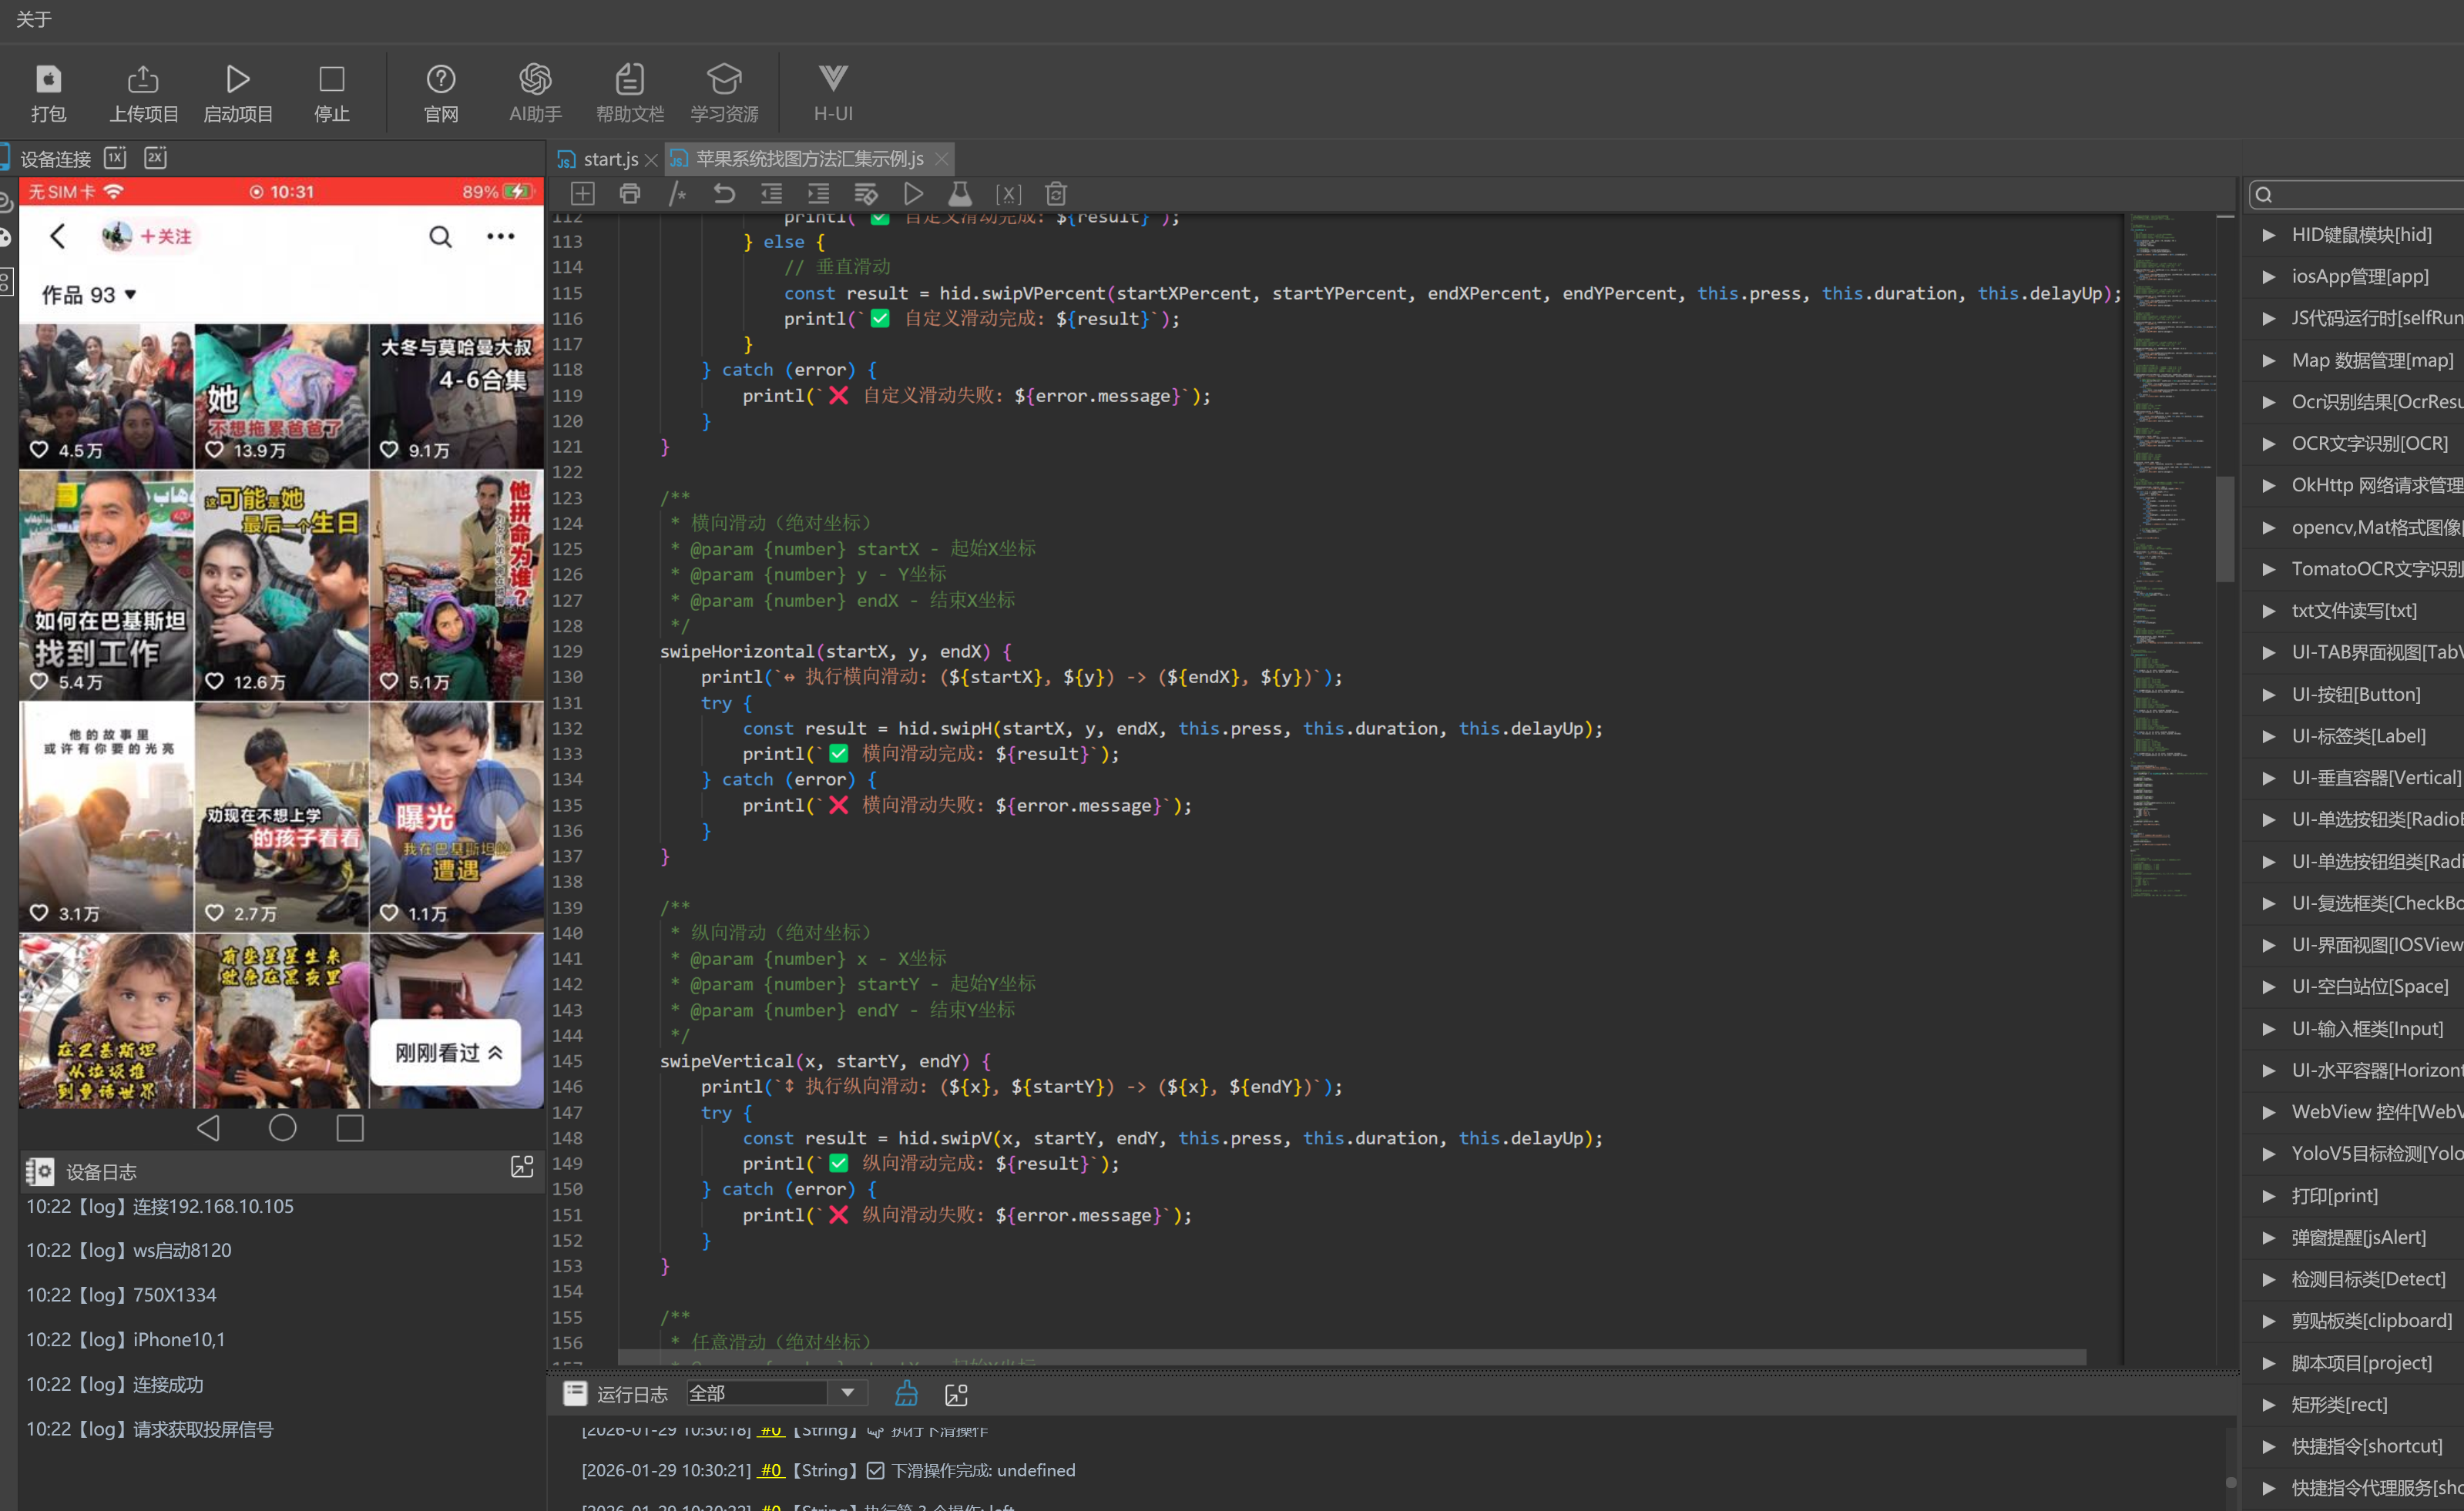Screen dimensions: 2464x1511
Task: Click the comment toggle icon in editor toolbar
Action: [x=677, y=194]
